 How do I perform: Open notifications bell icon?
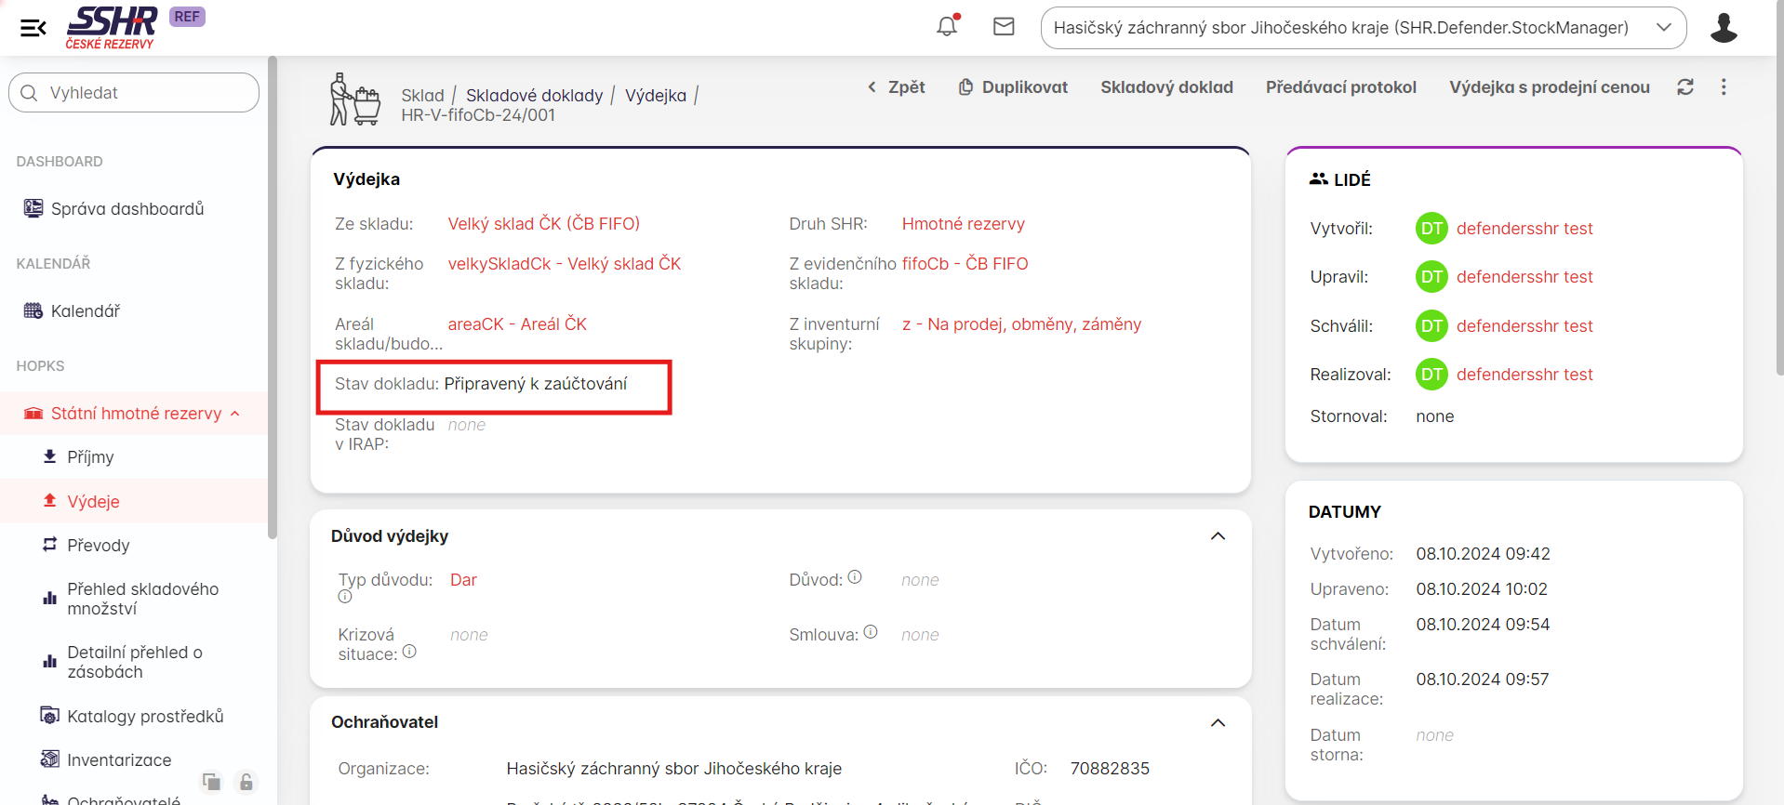pos(947,27)
